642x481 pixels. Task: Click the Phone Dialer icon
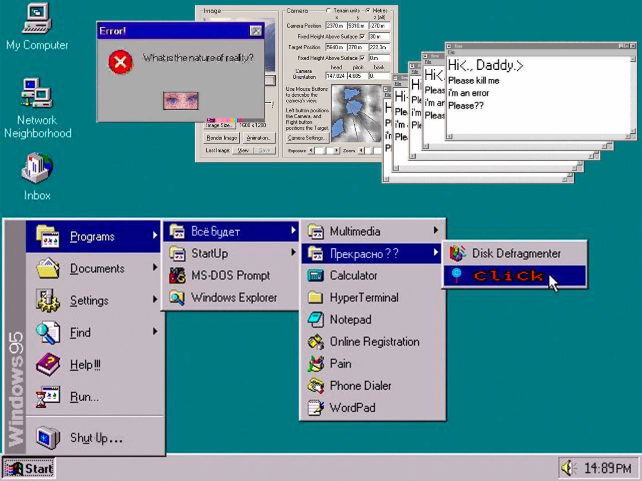[315, 386]
